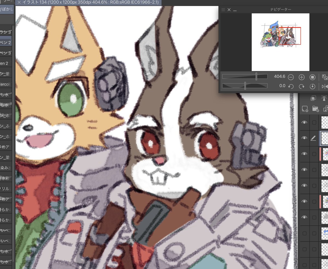Select the active layer thumbnail

click(324, 138)
